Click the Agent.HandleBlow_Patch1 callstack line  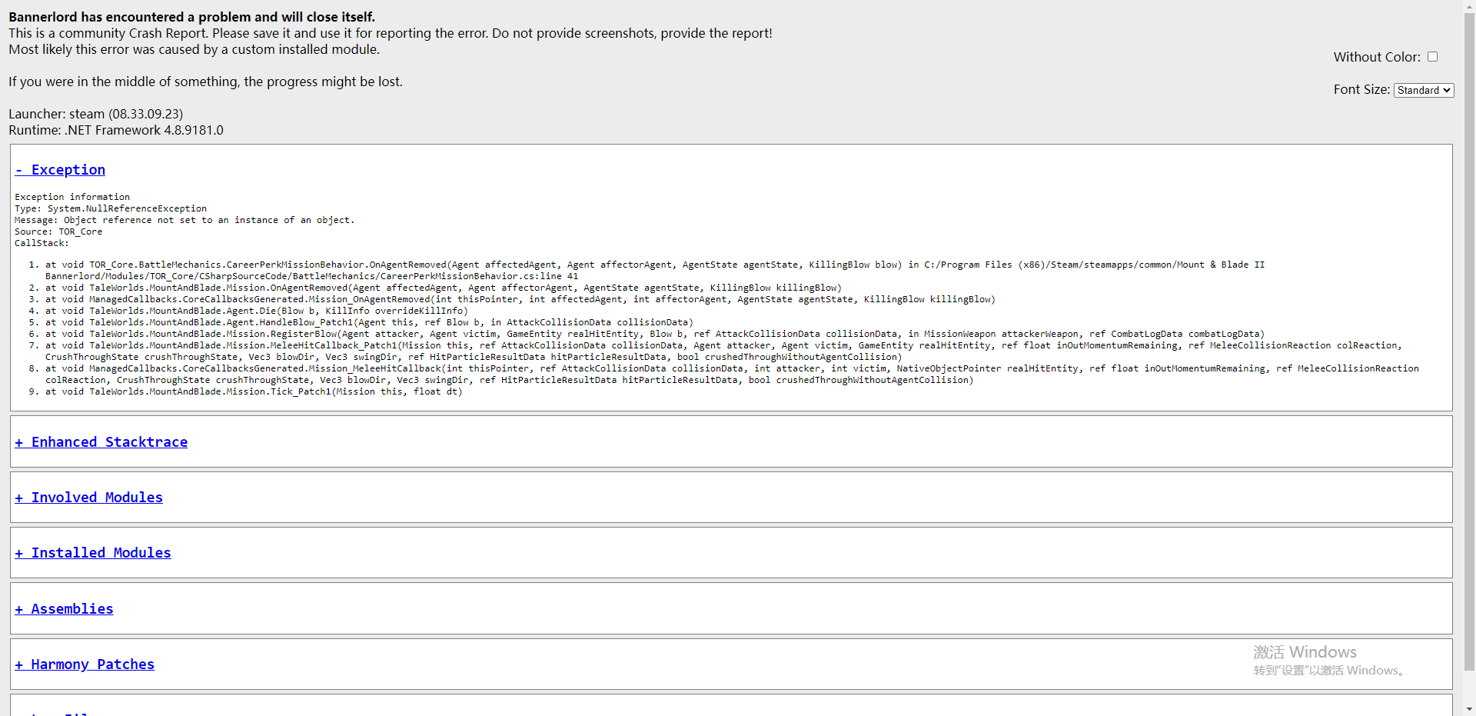click(x=369, y=322)
